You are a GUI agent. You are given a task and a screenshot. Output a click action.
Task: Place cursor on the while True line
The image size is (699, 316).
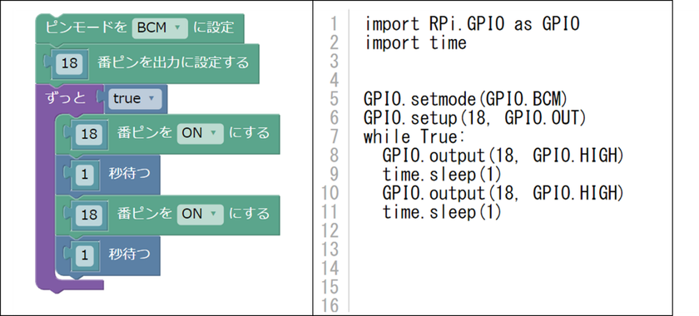[414, 136]
